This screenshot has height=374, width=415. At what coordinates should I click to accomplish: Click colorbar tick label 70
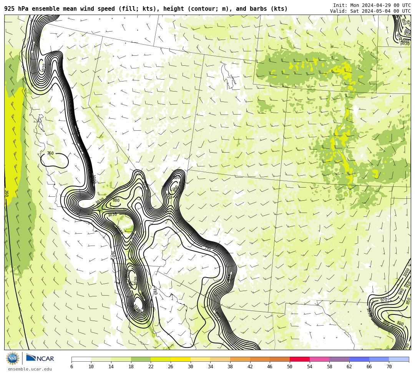tap(389, 367)
